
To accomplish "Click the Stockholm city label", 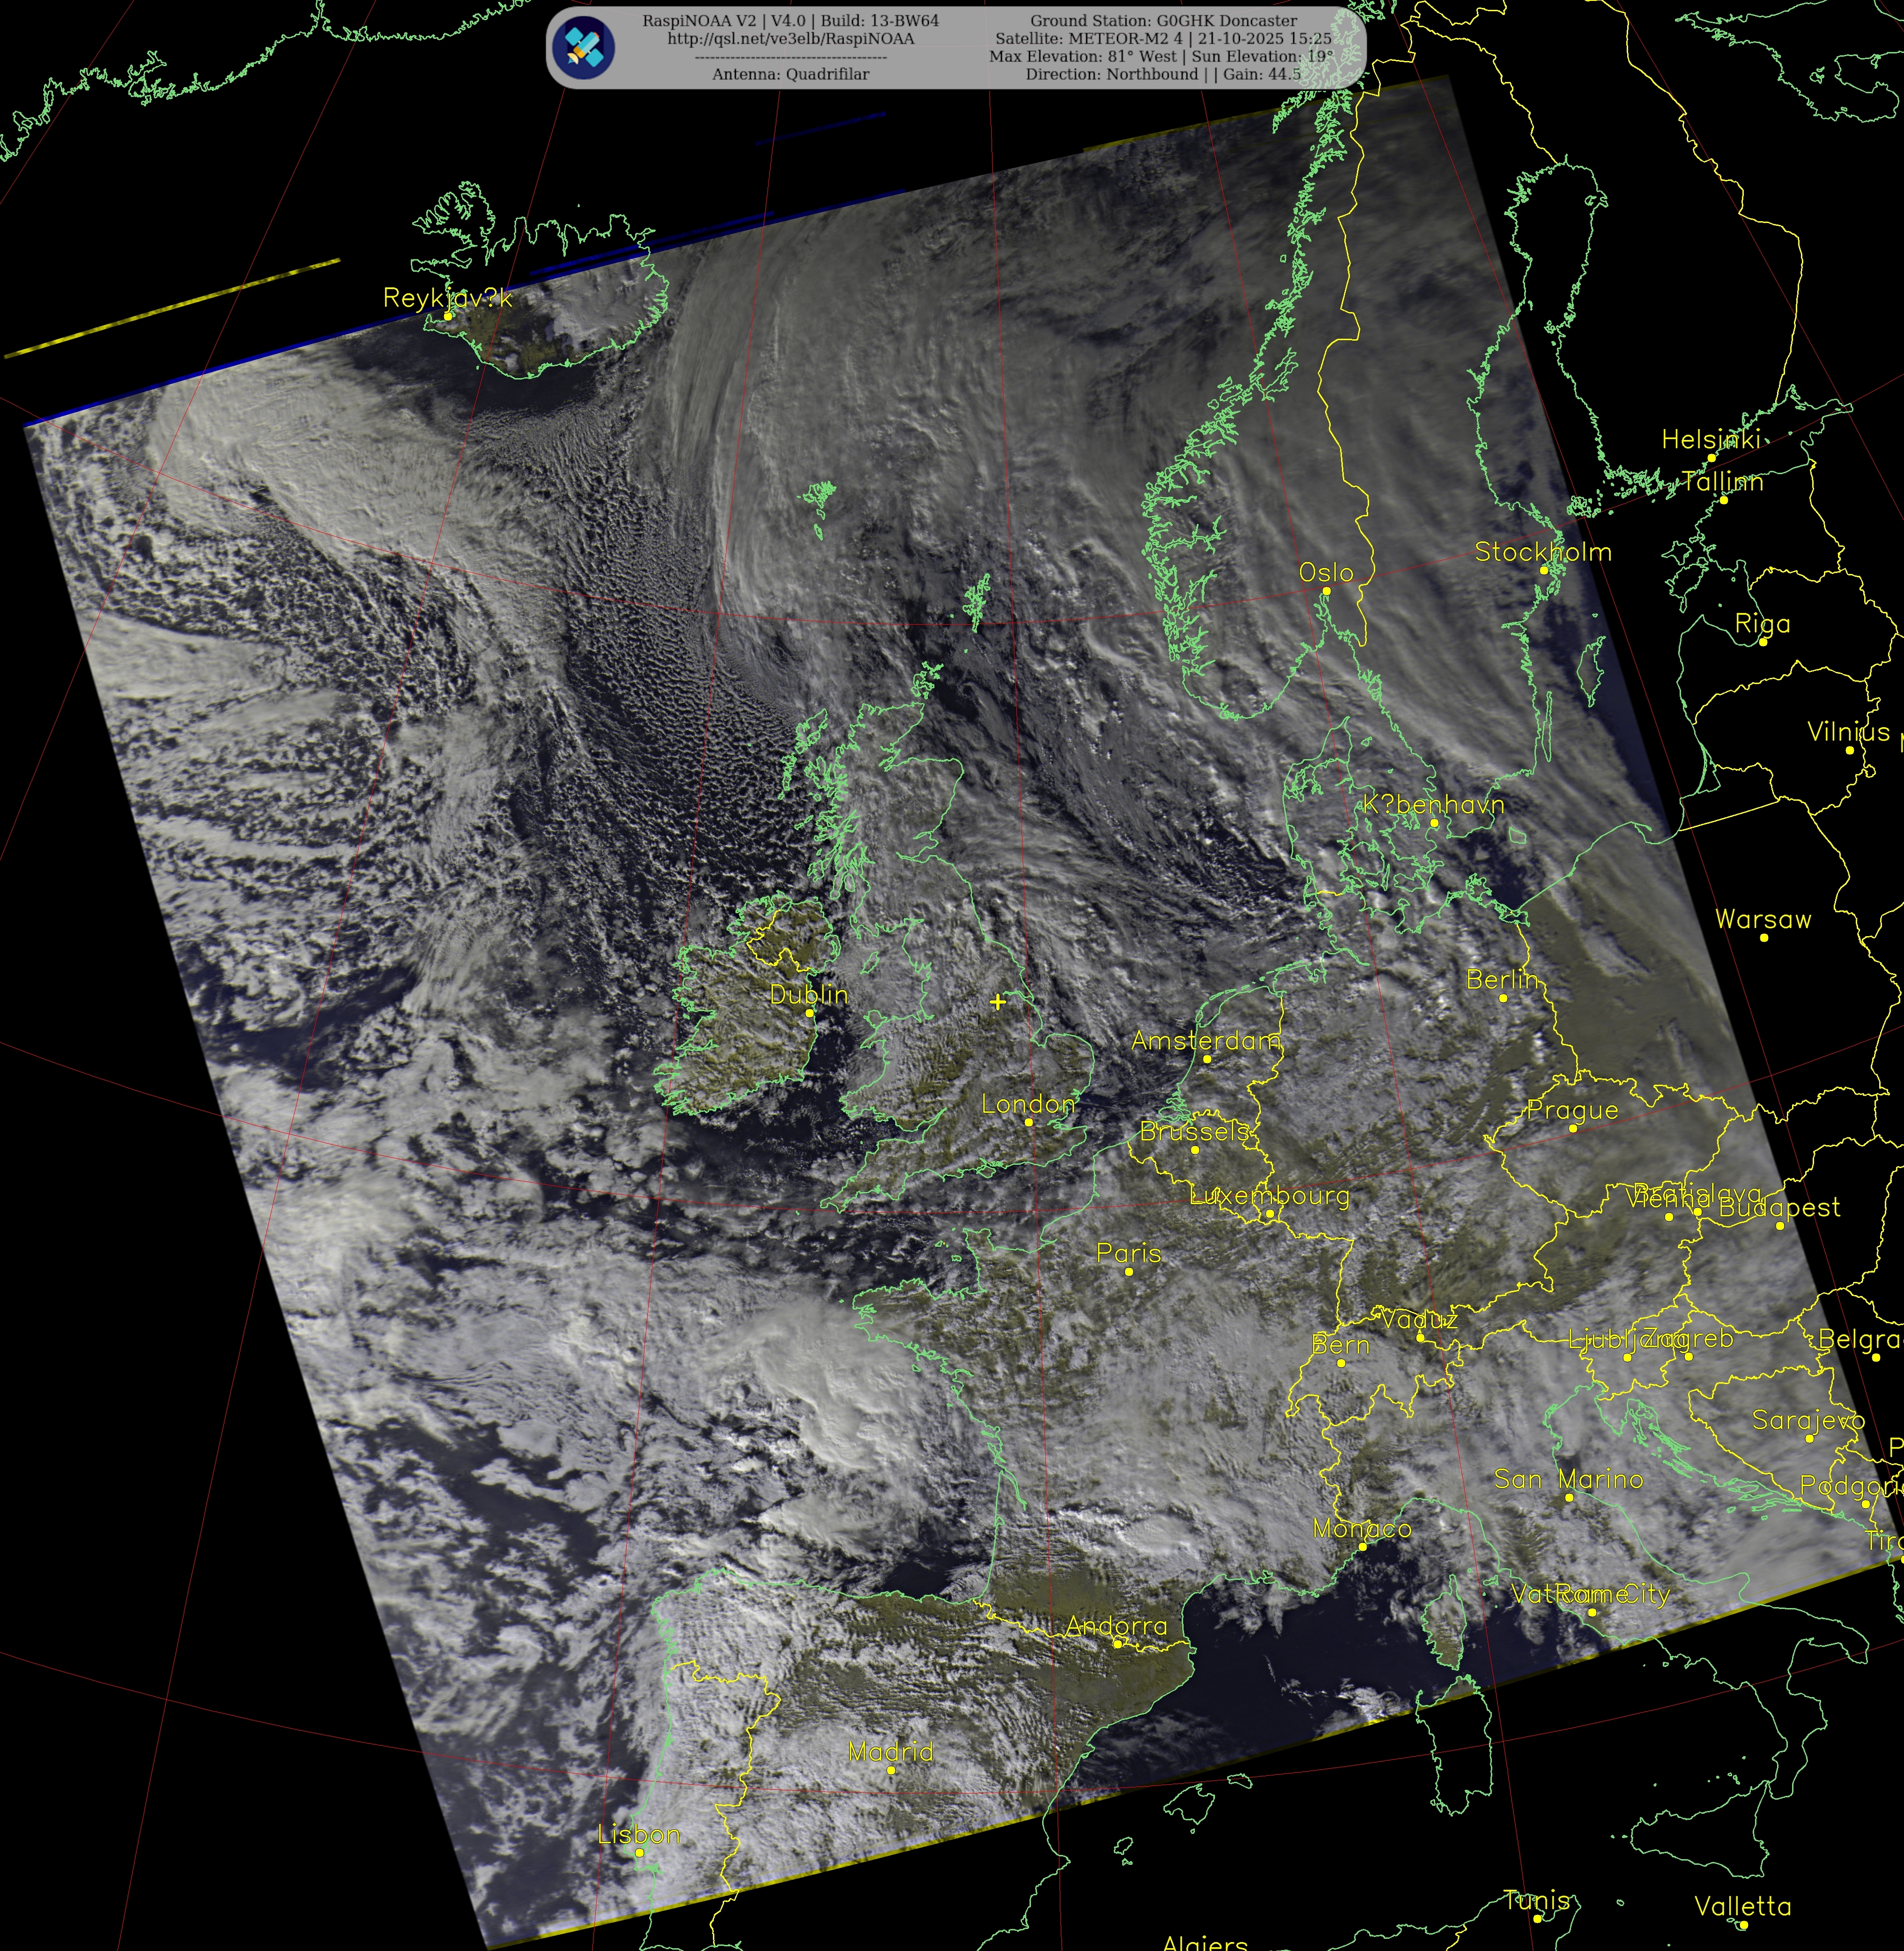I will tap(1542, 552).
